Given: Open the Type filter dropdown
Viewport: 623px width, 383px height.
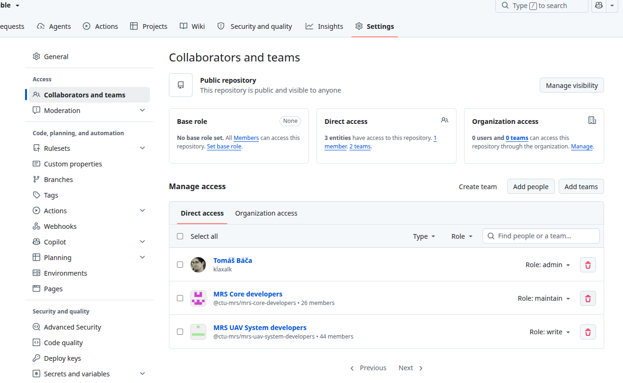Looking at the screenshot, I should click(424, 236).
